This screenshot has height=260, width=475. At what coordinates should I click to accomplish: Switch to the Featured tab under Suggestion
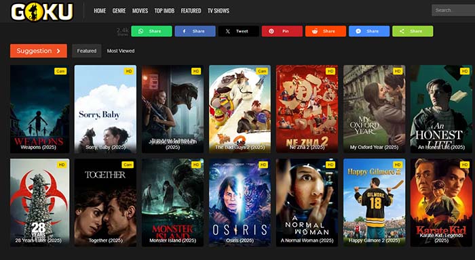pyautogui.click(x=87, y=51)
